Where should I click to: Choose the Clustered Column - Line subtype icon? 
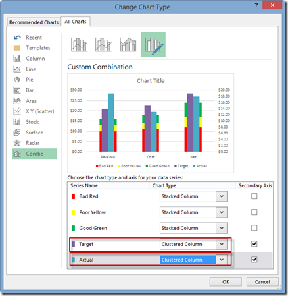click(x=80, y=45)
